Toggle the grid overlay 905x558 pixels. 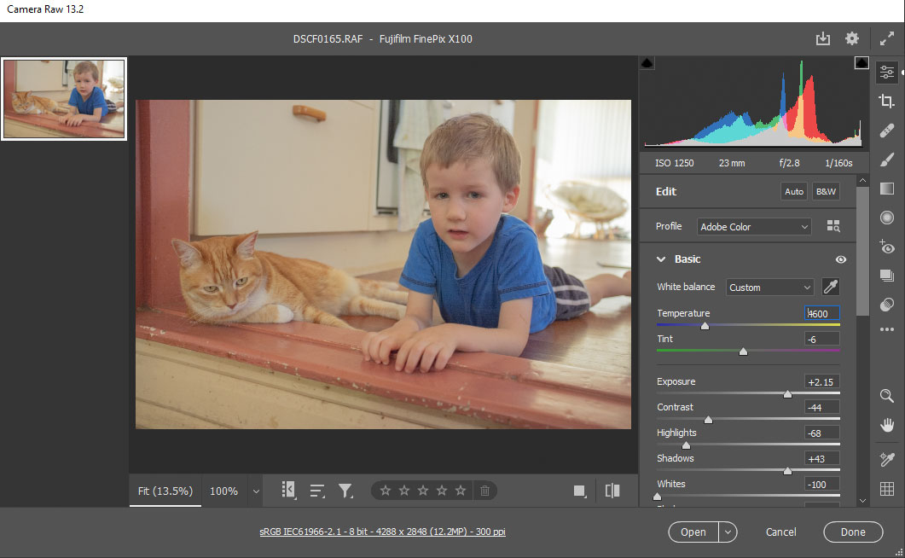click(x=886, y=489)
